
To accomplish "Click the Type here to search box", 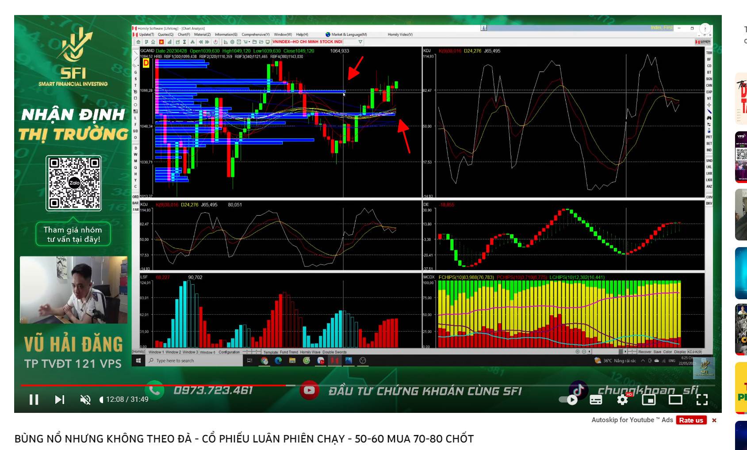I will (x=195, y=361).
